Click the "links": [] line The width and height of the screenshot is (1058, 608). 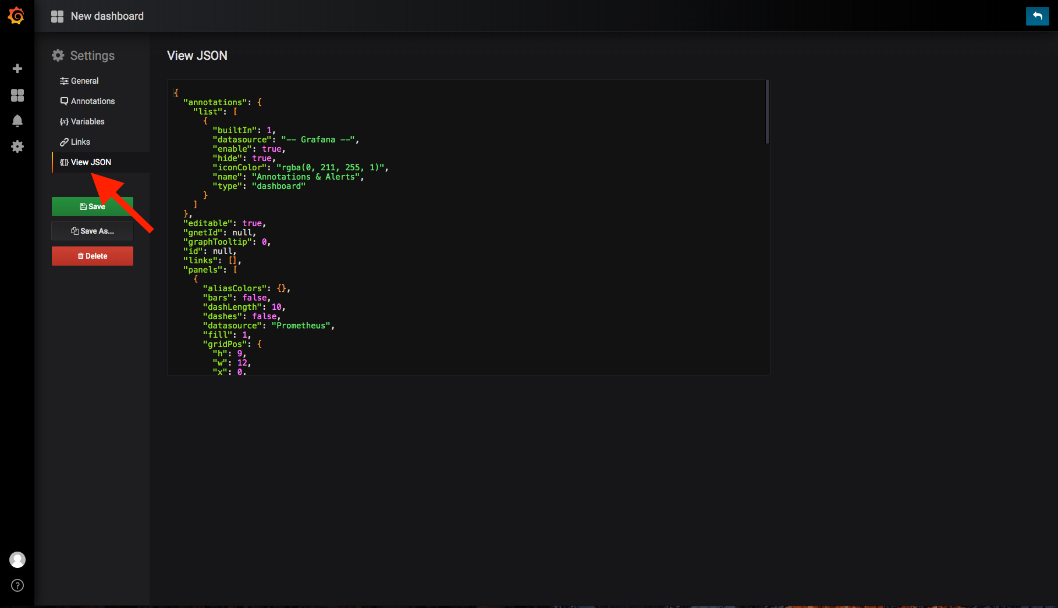(212, 260)
